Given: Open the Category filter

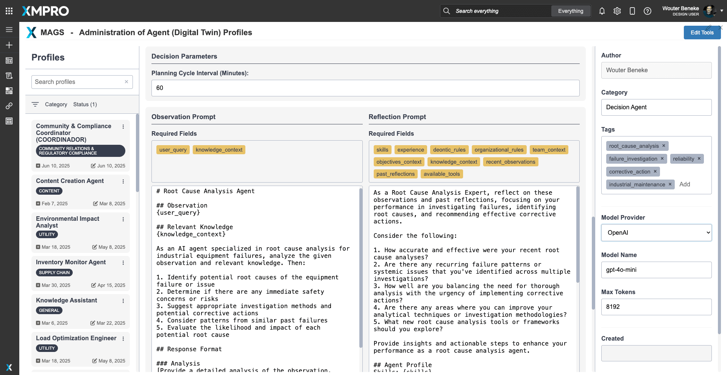Looking at the screenshot, I should coord(56,104).
